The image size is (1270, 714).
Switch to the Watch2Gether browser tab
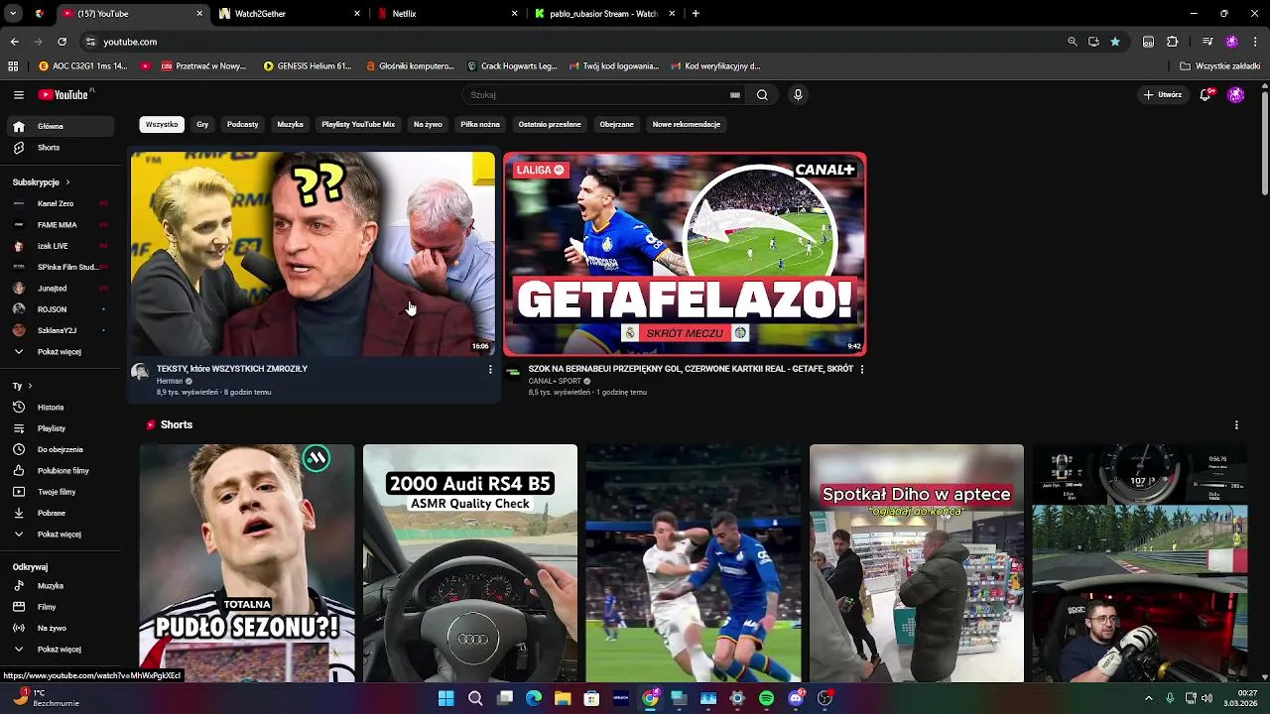(x=291, y=14)
